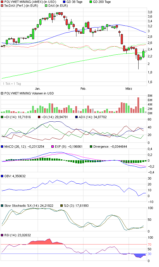Image resolution: width=159 pixels, height=267 pixels.
Task: Click the 1,6 price axis label
Action: 150,82
